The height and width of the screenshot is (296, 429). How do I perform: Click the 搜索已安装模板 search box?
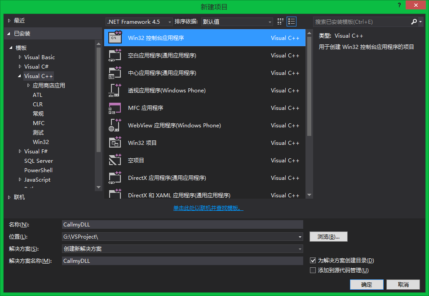point(362,22)
